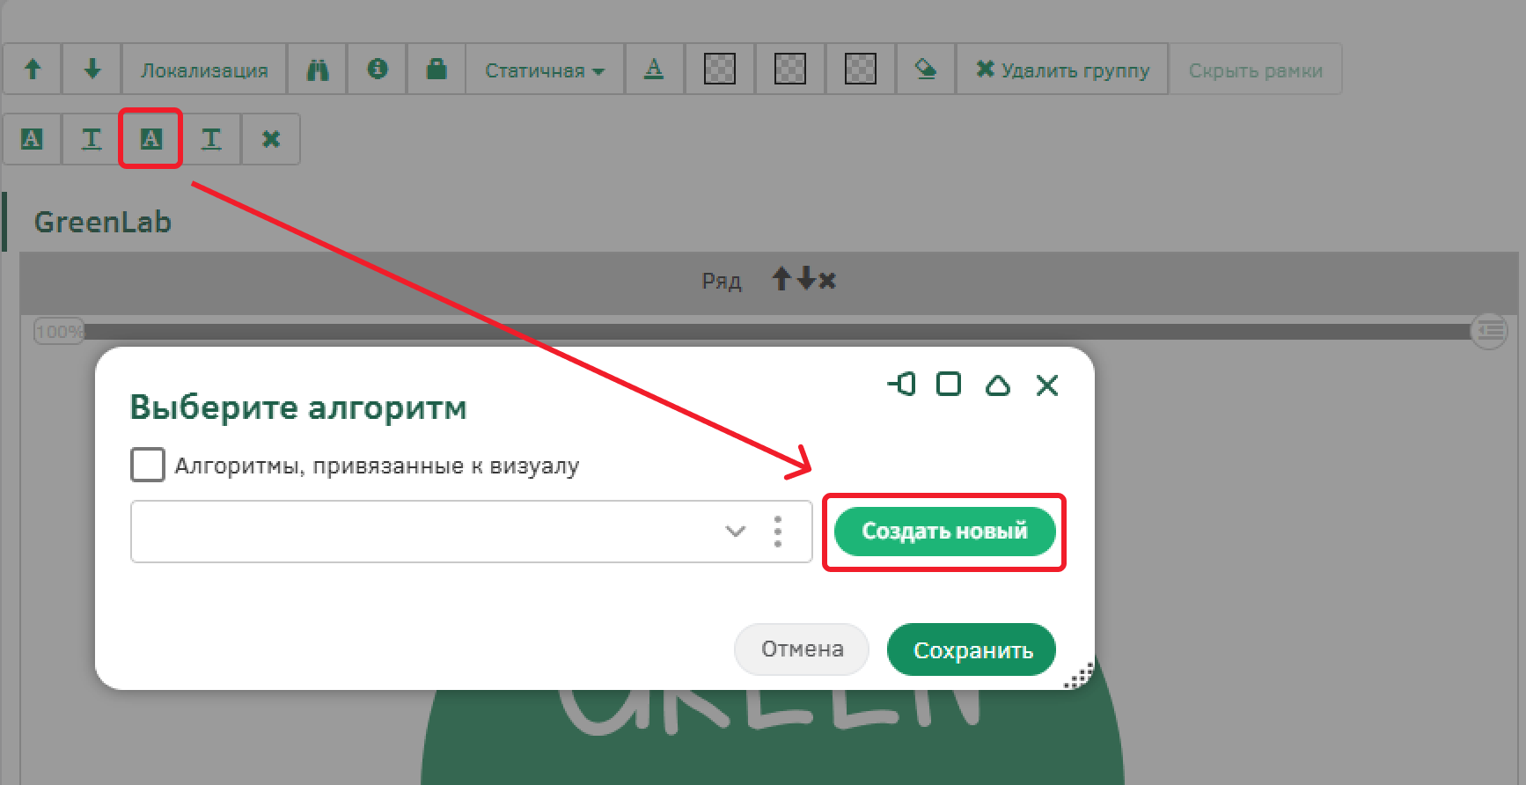Click the first checkered transparency swatch

(719, 69)
